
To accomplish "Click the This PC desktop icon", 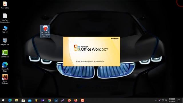I will coord(5,29).
